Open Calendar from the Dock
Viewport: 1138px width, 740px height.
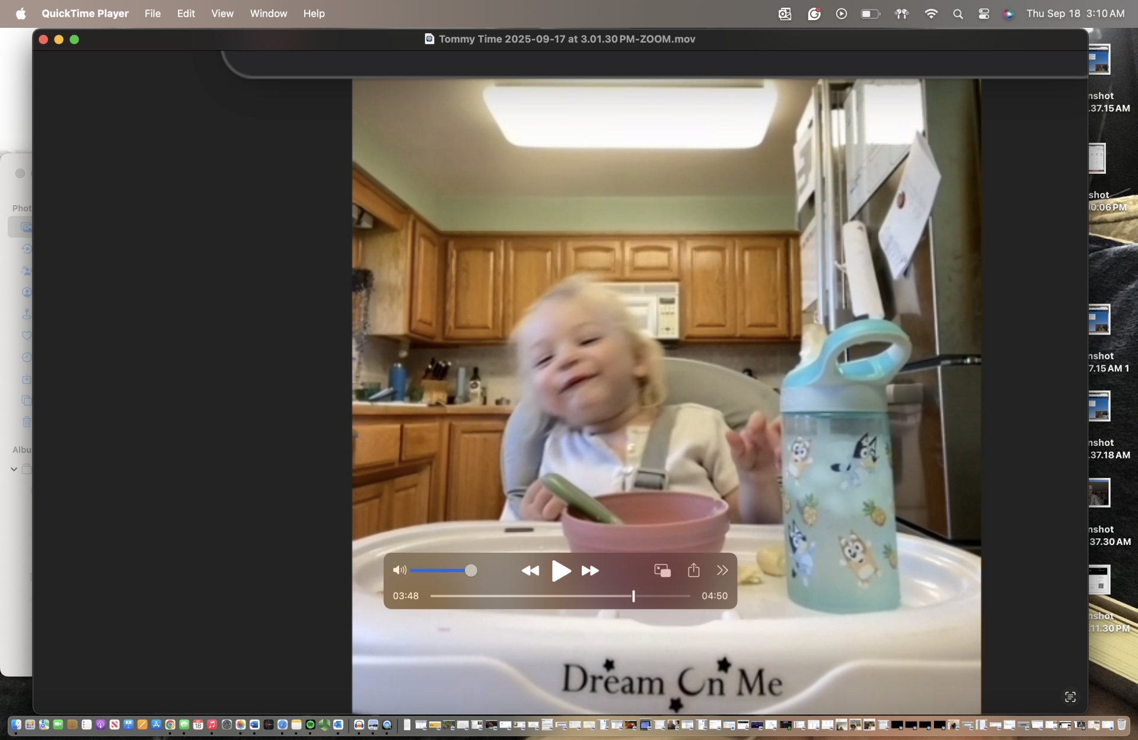point(198,725)
